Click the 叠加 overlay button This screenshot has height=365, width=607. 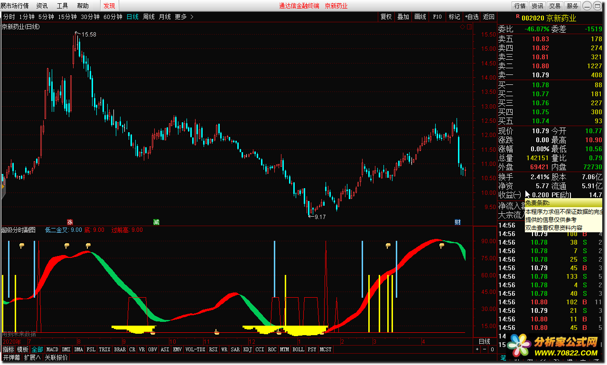(x=403, y=17)
